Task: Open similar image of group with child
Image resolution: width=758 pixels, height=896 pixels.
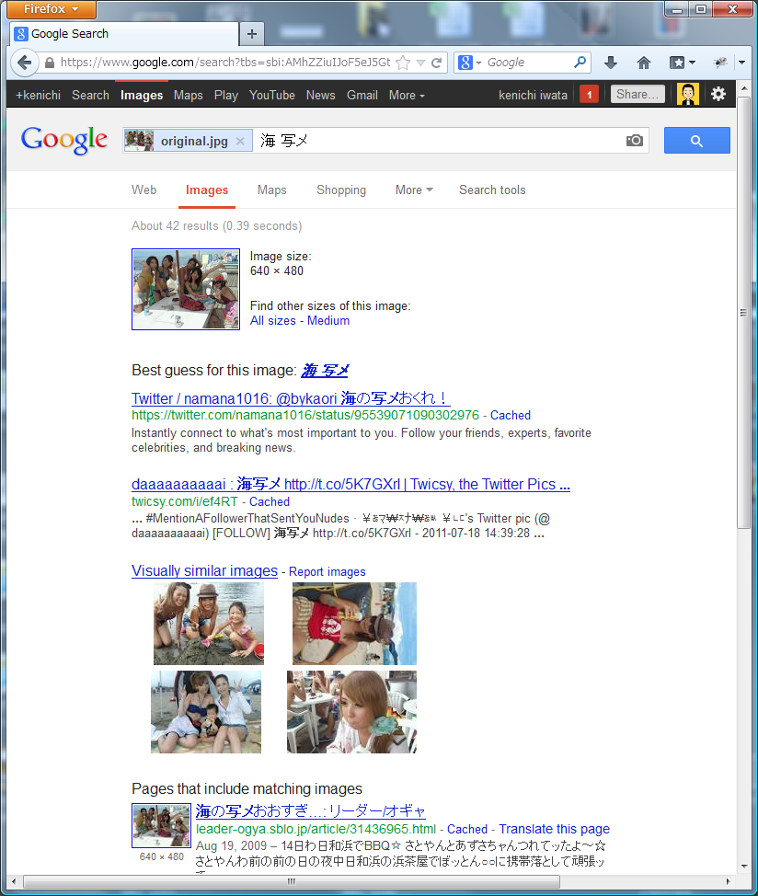Action: click(206, 712)
